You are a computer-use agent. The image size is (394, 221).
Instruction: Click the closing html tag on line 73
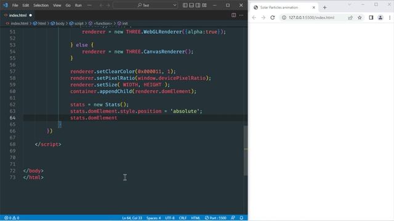point(33,177)
